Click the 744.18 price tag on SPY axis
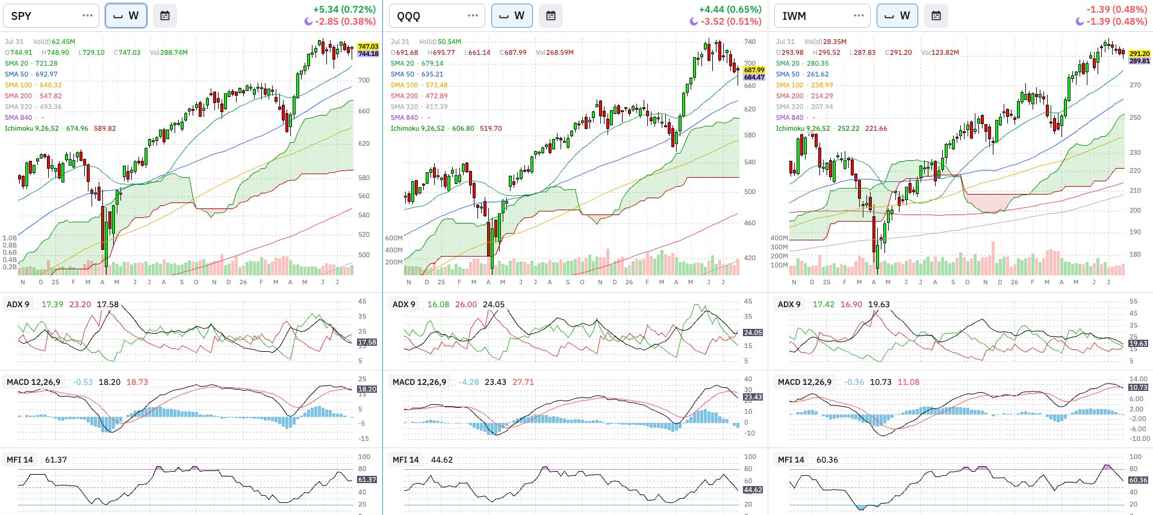 pos(368,54)
